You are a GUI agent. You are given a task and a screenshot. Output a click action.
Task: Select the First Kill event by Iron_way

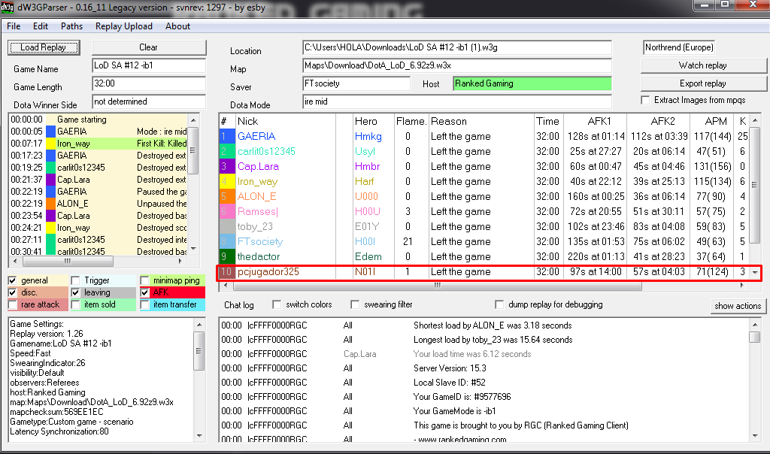click(99, 144)
